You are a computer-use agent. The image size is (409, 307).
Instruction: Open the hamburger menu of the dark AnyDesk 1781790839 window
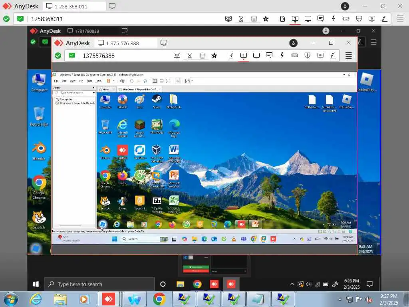coord(373,42)
